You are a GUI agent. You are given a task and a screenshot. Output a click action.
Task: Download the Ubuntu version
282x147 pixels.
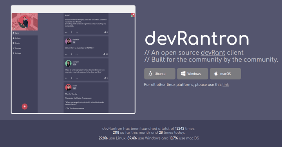coord(160,74)
